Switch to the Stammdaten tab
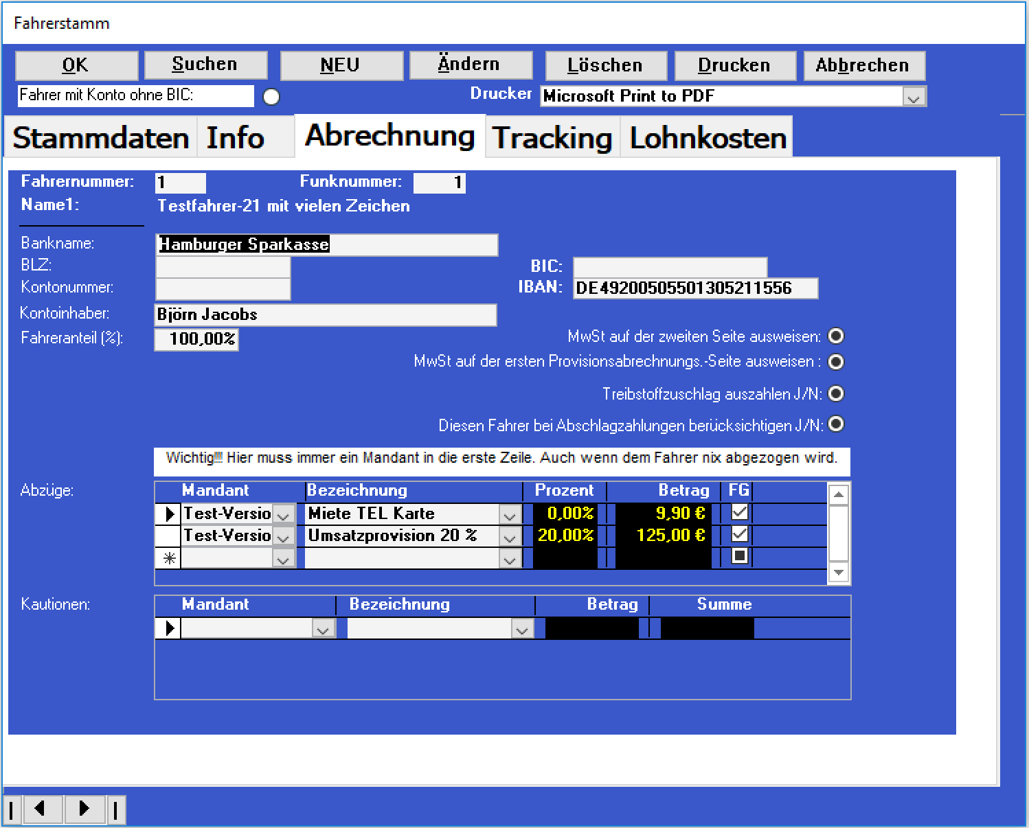 coord(101,138)
